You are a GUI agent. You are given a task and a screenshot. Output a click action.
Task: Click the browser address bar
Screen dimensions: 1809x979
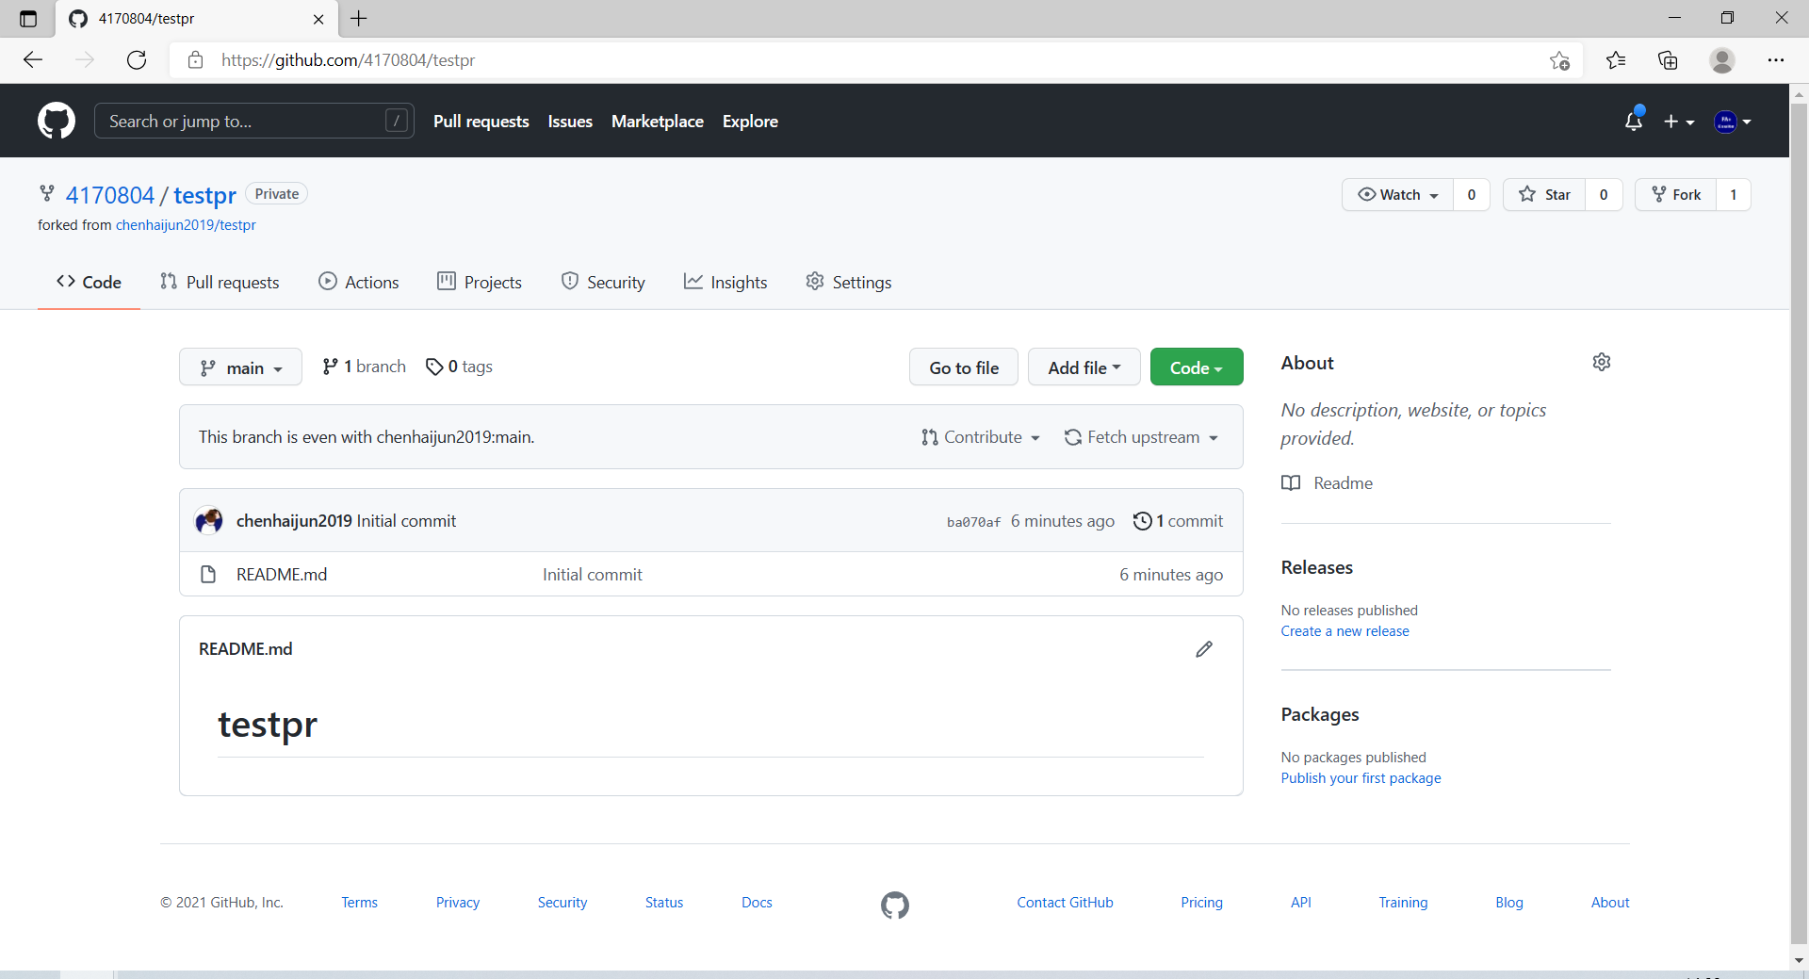coord(876,60)
